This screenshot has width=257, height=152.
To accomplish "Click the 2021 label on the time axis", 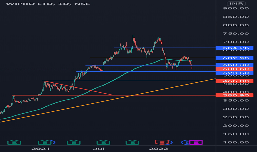I will click(x=41, y=149).
